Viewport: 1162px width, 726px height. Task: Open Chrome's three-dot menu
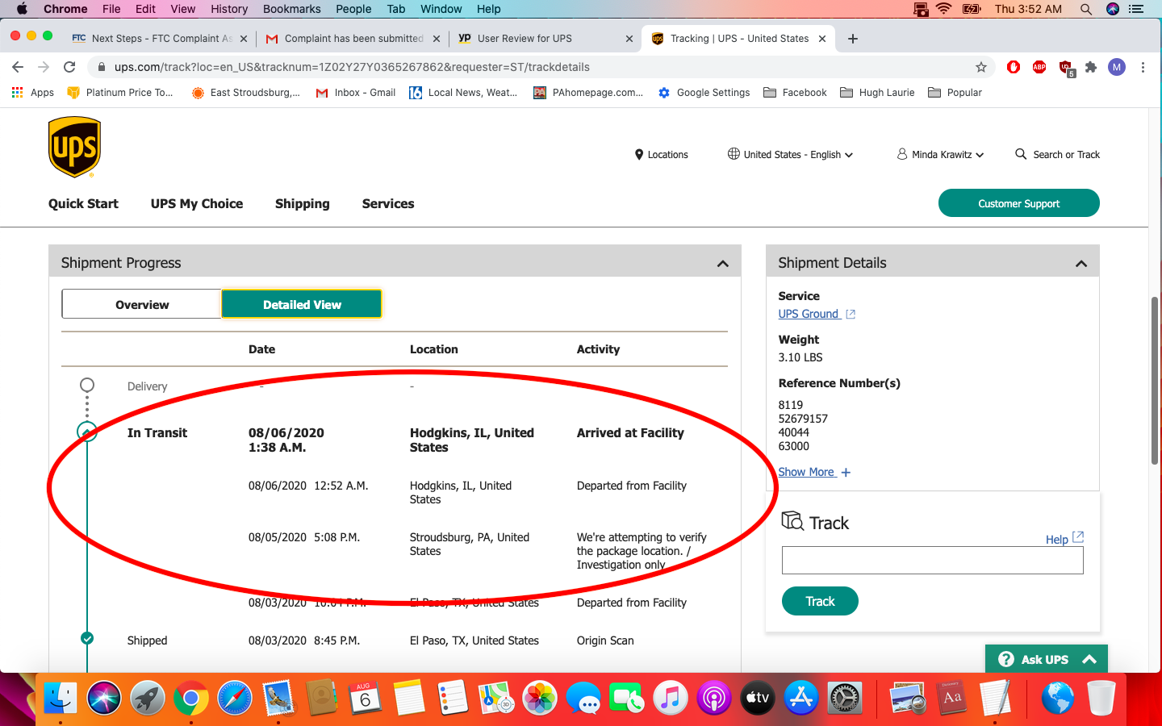point(1143,67)
